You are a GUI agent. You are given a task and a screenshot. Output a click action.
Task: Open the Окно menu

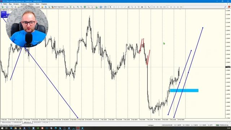tap(38, 4)
